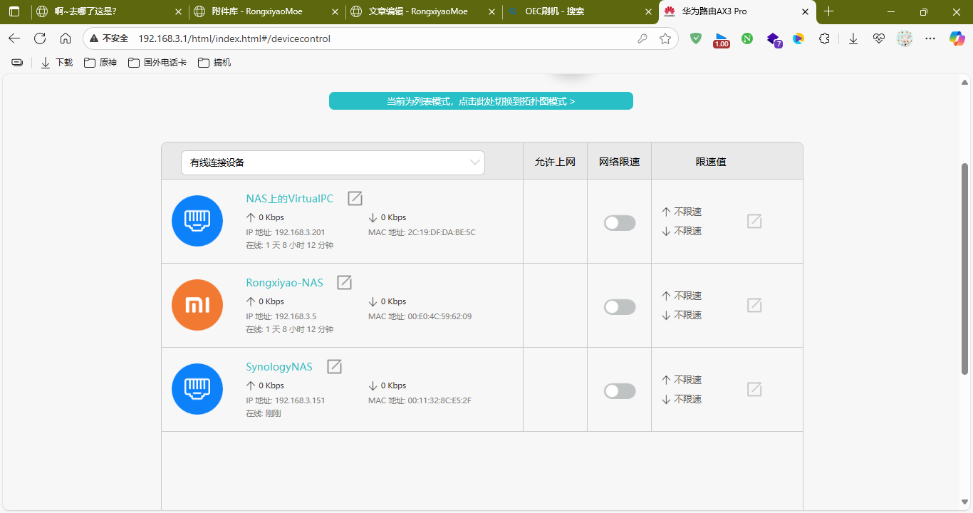
Task: Open a new browser tab
Action: 828,11
